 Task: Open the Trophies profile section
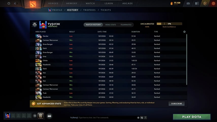[x=89, y=10]
